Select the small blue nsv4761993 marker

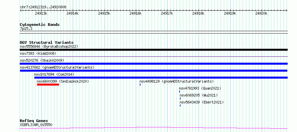point(180,92)
